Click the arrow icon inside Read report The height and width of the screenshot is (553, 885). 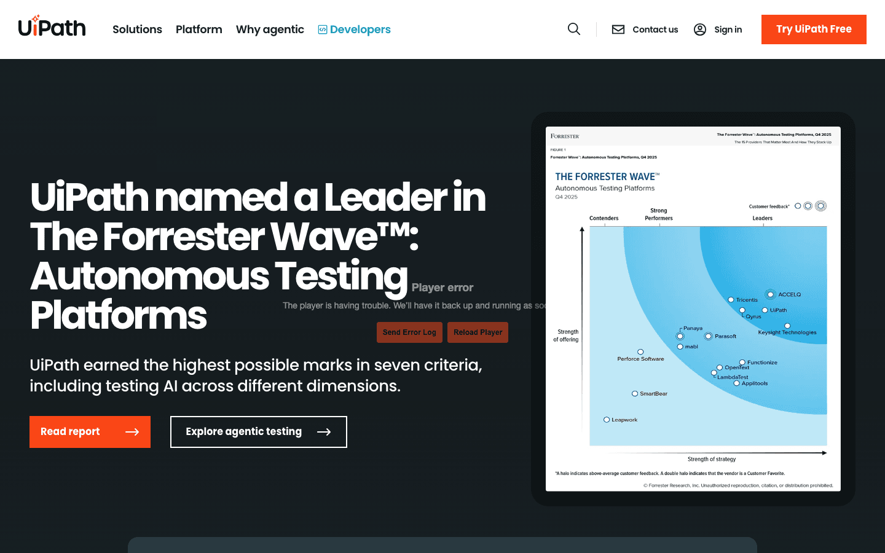[x=133, y=432]
